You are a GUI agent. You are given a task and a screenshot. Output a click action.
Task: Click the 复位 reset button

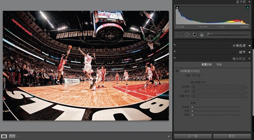232,136
